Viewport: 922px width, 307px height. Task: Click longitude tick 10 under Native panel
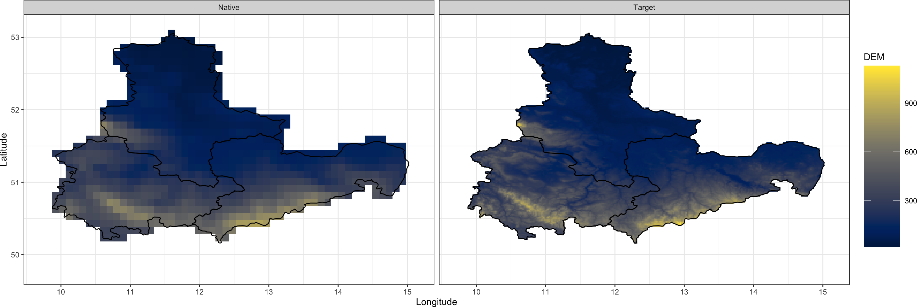(x=61, y=292)
